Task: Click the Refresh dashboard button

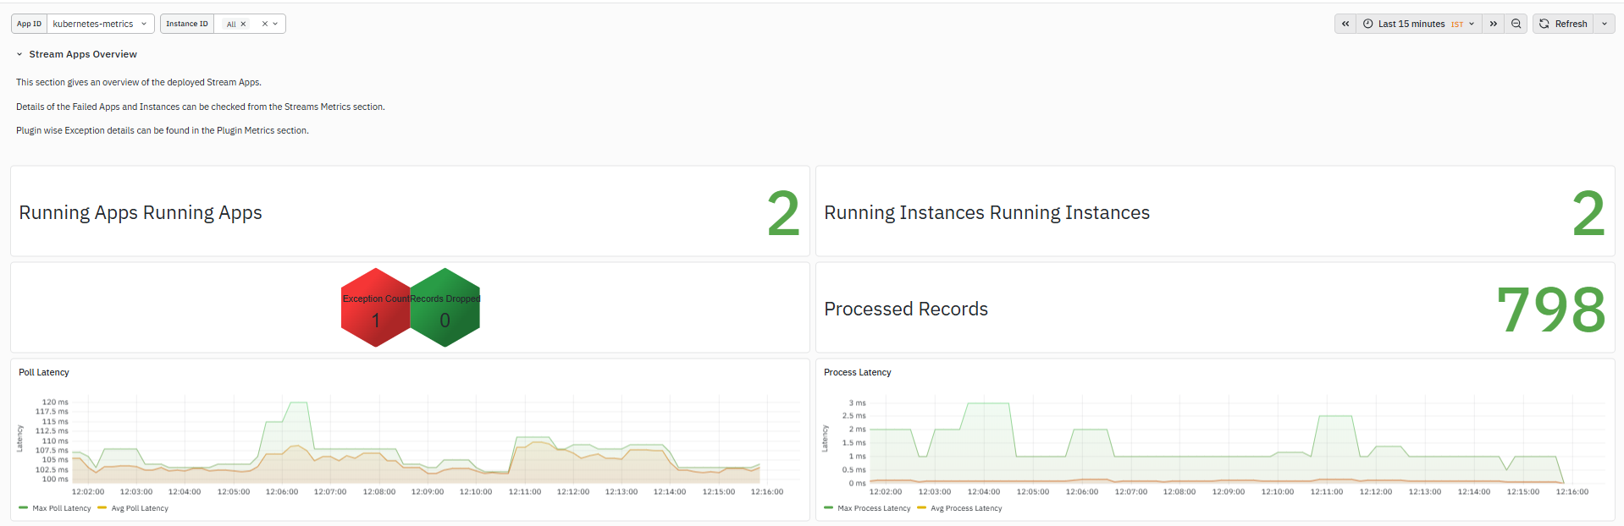Action: tap(1564, 24)
